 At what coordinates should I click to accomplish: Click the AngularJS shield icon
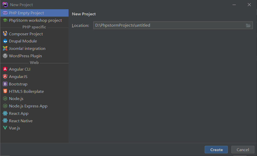pos(5,76)
